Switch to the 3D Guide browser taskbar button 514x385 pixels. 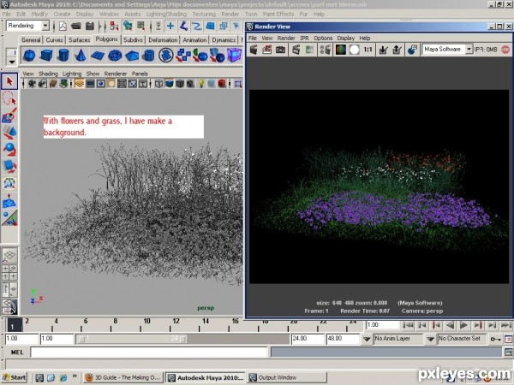point(123,377)
